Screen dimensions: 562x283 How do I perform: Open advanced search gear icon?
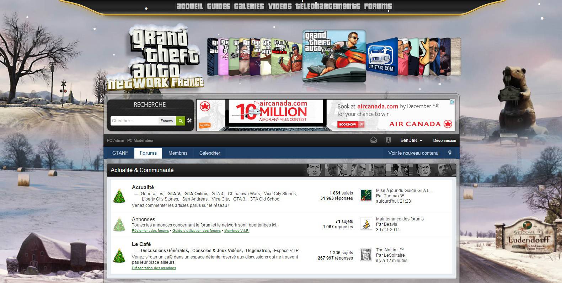click(189, 121)
